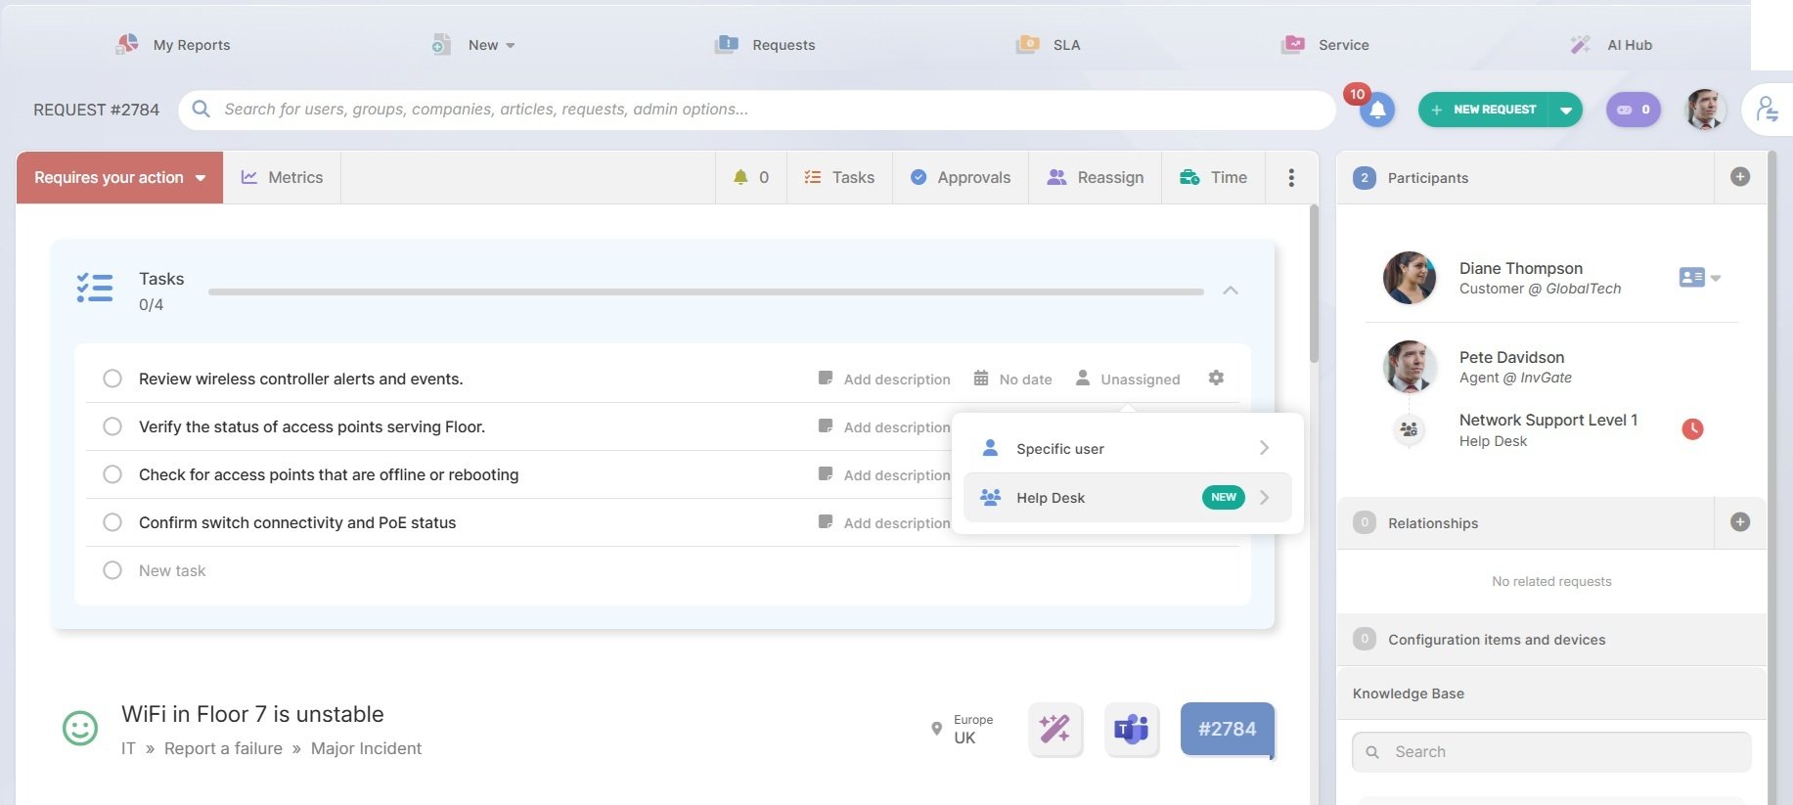This screenshot has width=1793, height=805.
Task: Click the Tasks checklist icon in the panel header
Action: [x=95, y=288]
